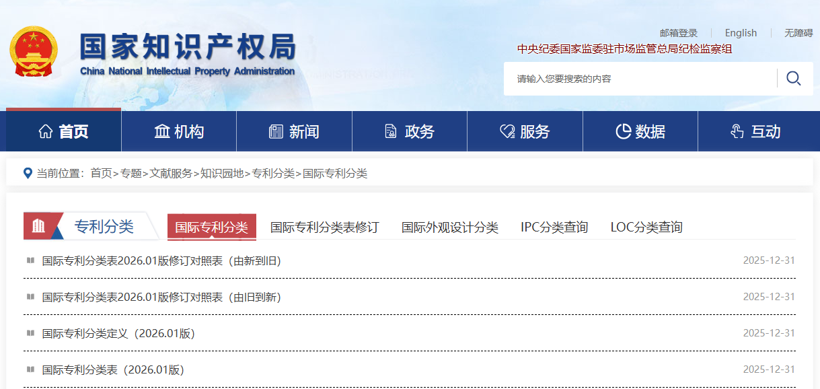Open the 数据 data section
The height and width of the screenshot is (389, 820).
(640, 132)
